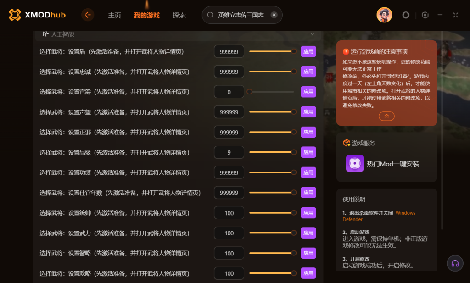Open the 热门Mod一键安装 label

click(393, 164)
